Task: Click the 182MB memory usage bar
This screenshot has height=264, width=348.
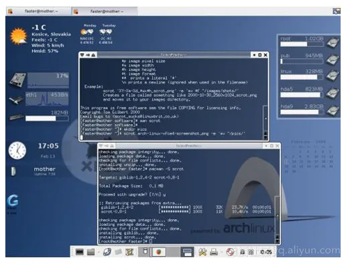Action: (x=47, y=119)
